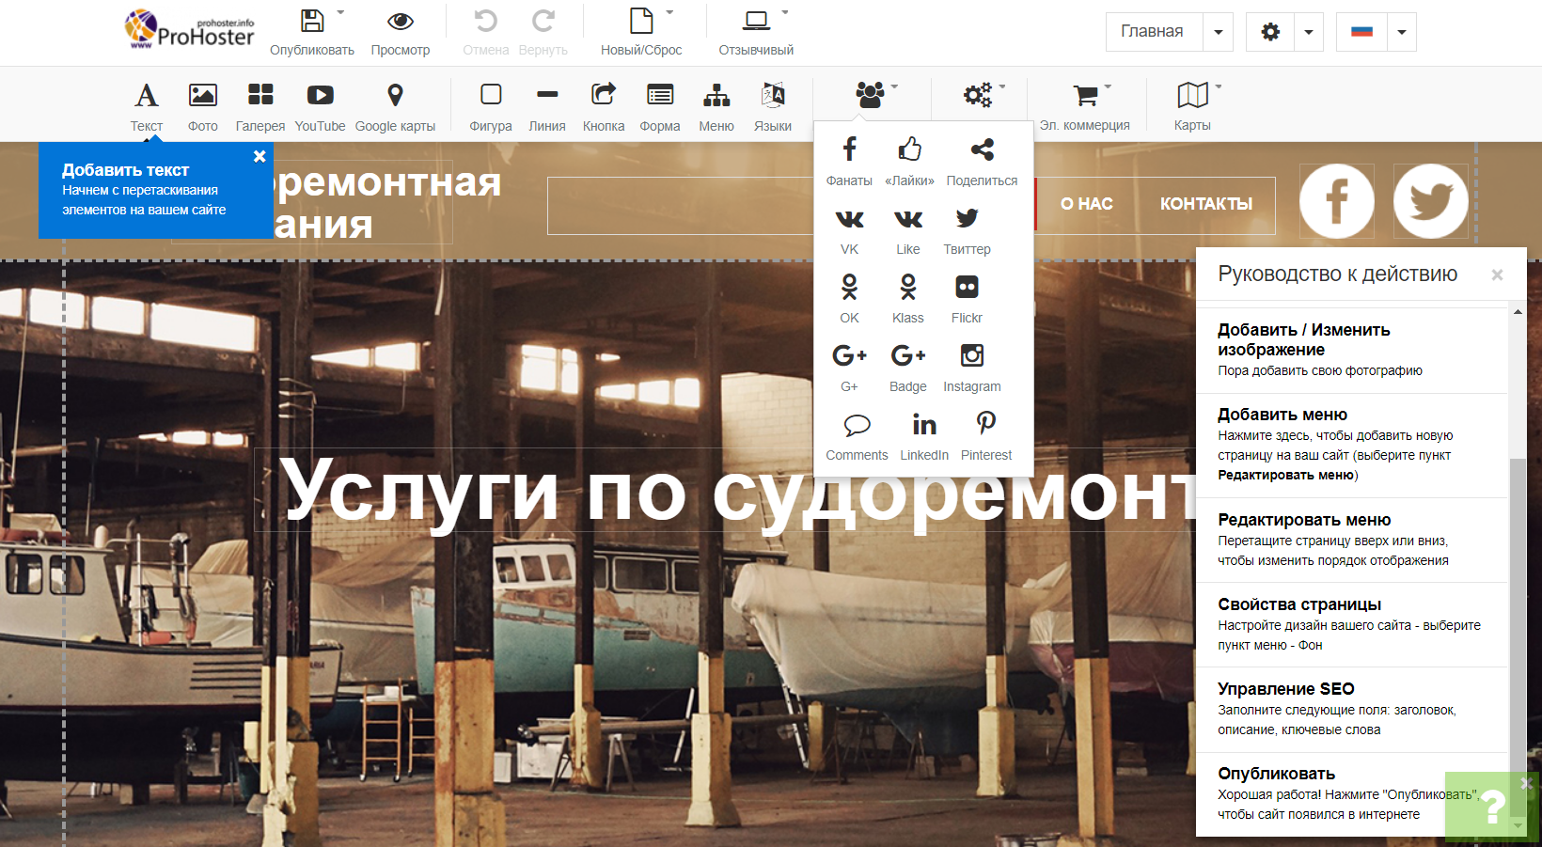This screenshot has width=1542, height=847.
Task: Toggle the Preview eye icon
Action: (401, 22)
